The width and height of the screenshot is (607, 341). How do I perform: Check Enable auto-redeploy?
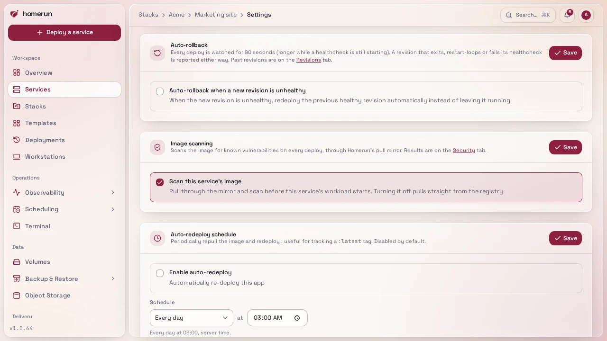160,273
